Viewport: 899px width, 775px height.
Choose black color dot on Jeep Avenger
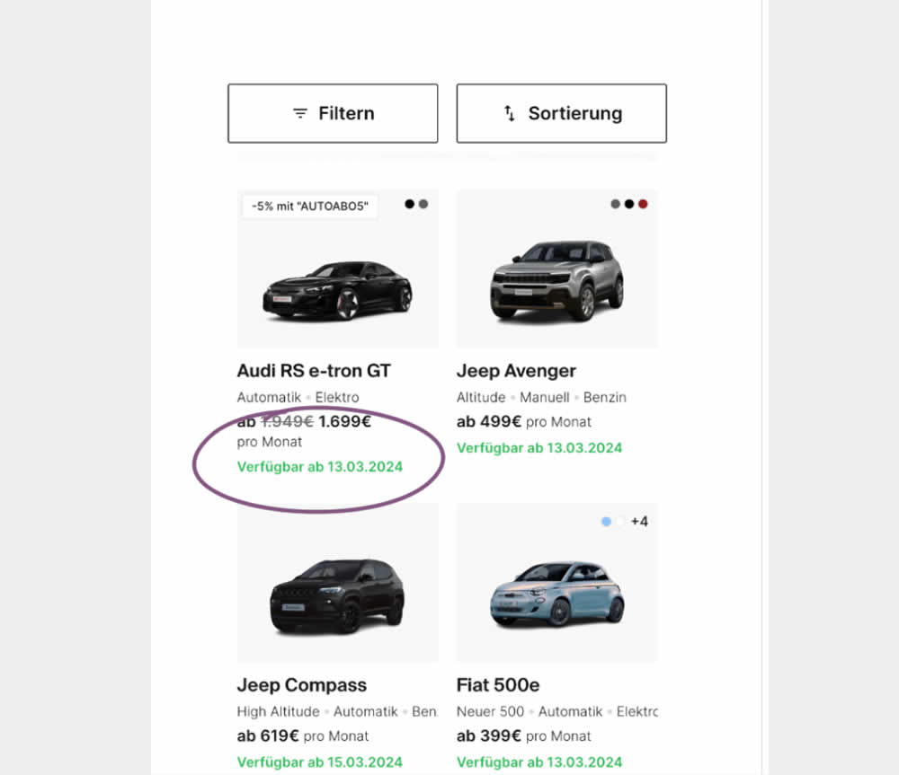[629, 204]
